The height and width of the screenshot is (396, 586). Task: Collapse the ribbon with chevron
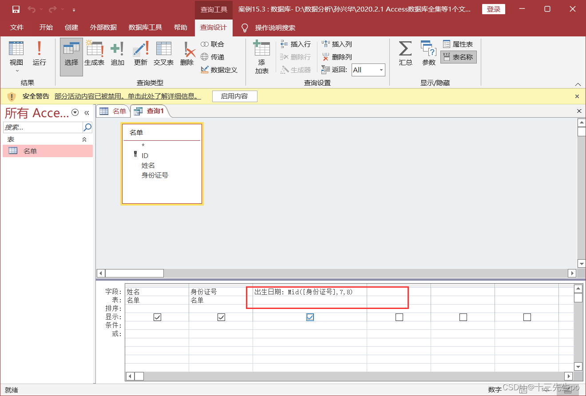pos(578,84)
